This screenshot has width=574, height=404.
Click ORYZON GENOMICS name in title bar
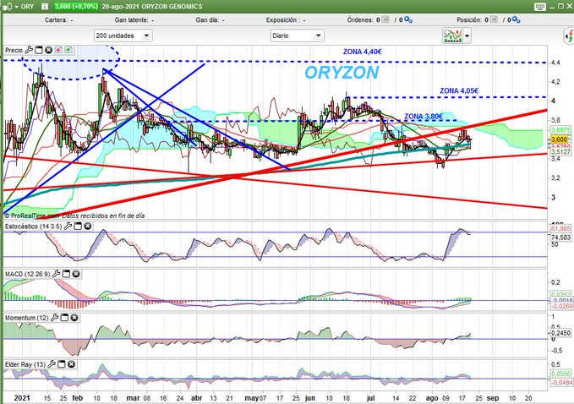(x=172, y=7)
